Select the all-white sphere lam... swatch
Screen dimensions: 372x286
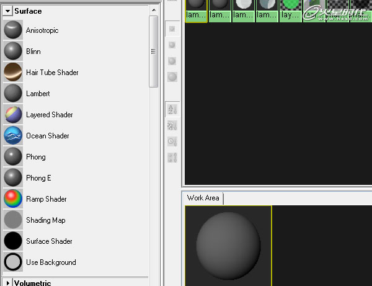point(244,11)
